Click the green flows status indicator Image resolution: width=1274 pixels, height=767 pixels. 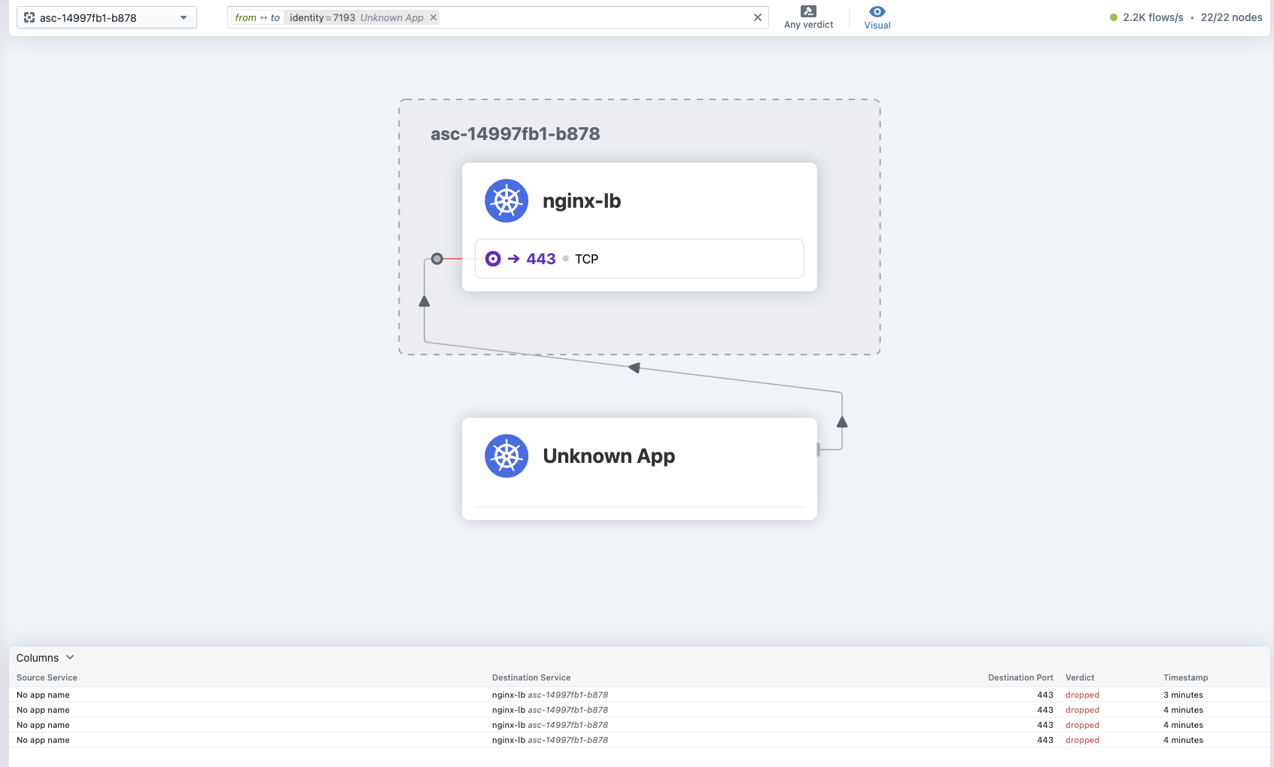tap(1114, 17)
